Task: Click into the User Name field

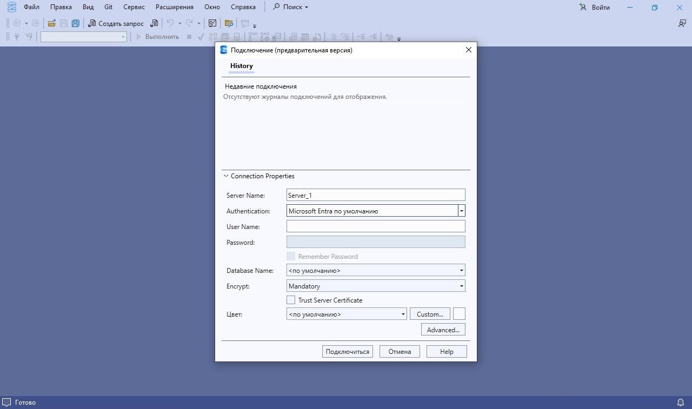Action: 375,226
